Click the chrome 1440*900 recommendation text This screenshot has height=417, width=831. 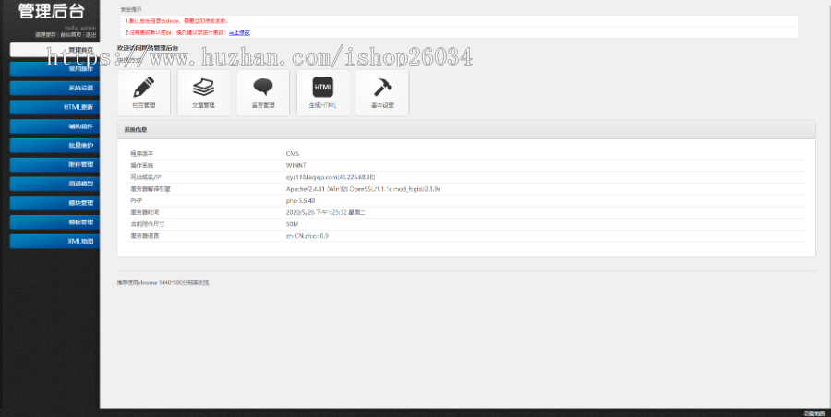[x=163, y=283]
